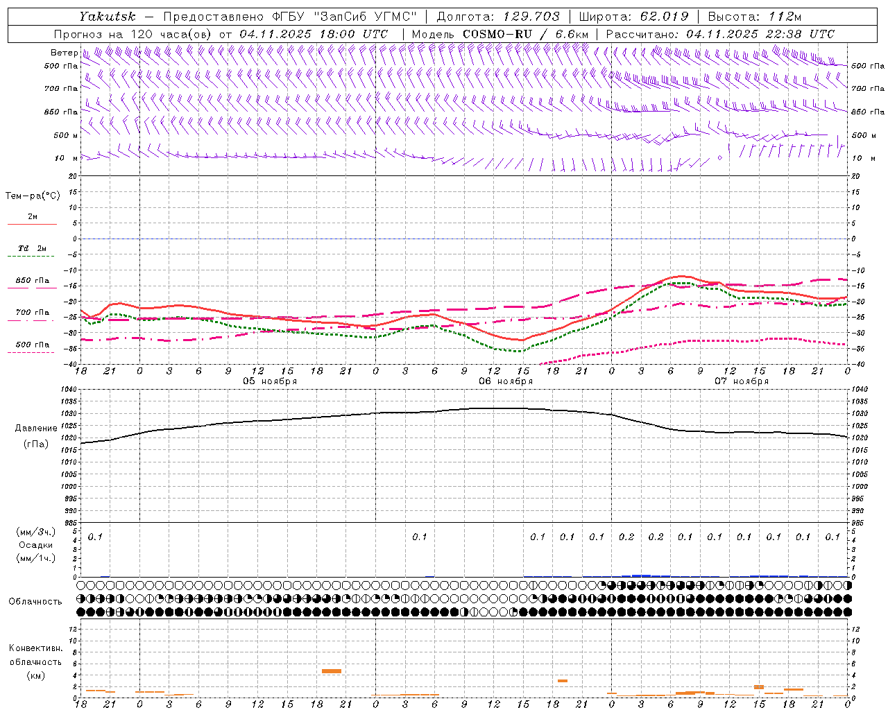Select the "ЗапСиб УГМС" provider text
888x710 pixels.
coord(366,17)
